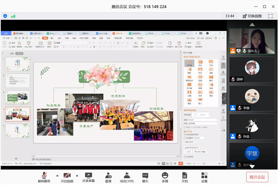Image resolution: width=278 pixels, height=185 pixels.
Task: Click the speed 速度 01.00 field
Action: 202,120
